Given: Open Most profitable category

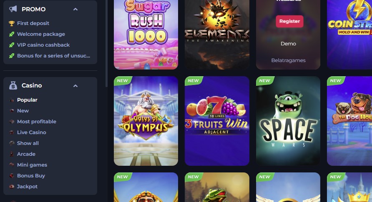Looking at the screenshot, I should tap(37, 122).
